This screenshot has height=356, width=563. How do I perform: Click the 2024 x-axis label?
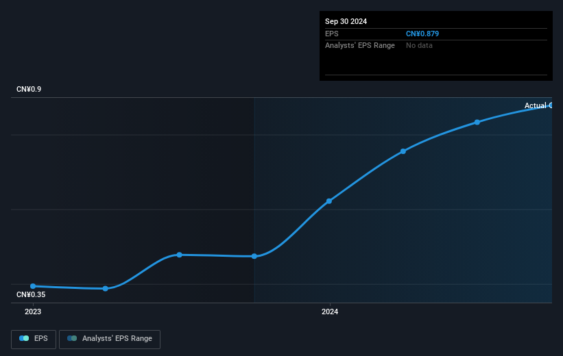click(x=330, y=312)
